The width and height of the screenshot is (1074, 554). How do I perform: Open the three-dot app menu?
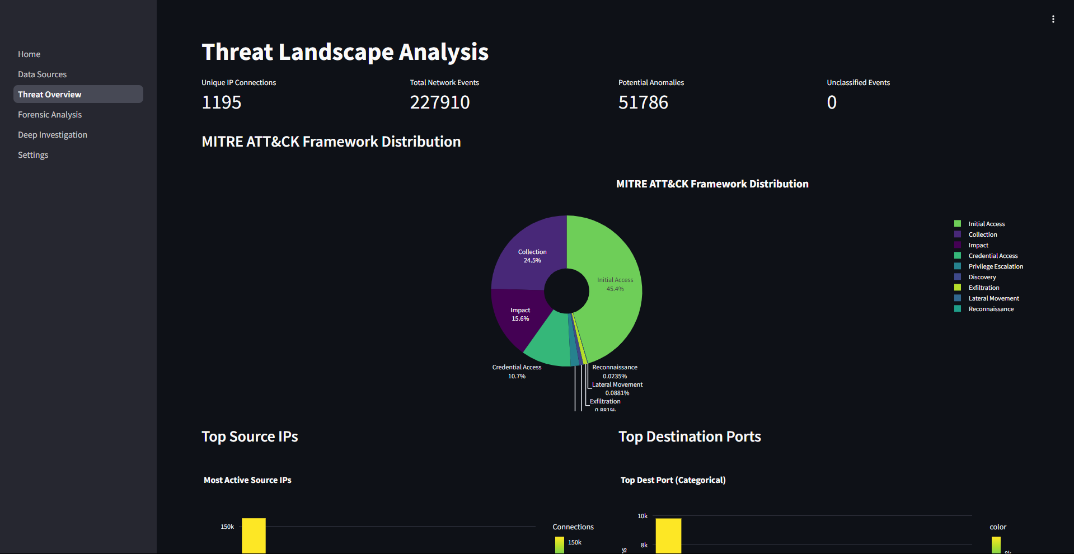(1053, 19)
